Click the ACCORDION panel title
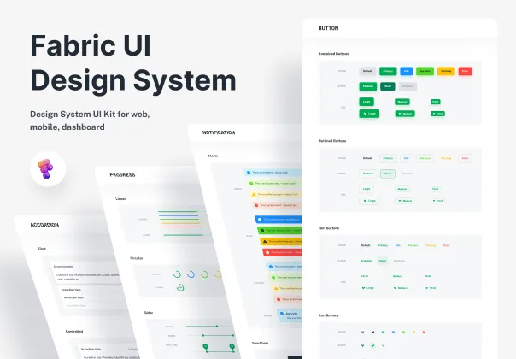The width and height of the screenshot is (516, 359). [44, 225]
